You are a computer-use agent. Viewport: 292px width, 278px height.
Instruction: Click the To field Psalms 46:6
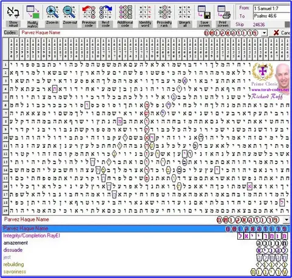click(x=272, y=16)
